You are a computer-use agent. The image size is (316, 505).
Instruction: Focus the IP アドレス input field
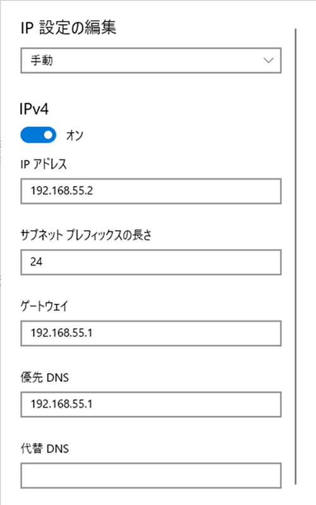click(x=151, y=191)
